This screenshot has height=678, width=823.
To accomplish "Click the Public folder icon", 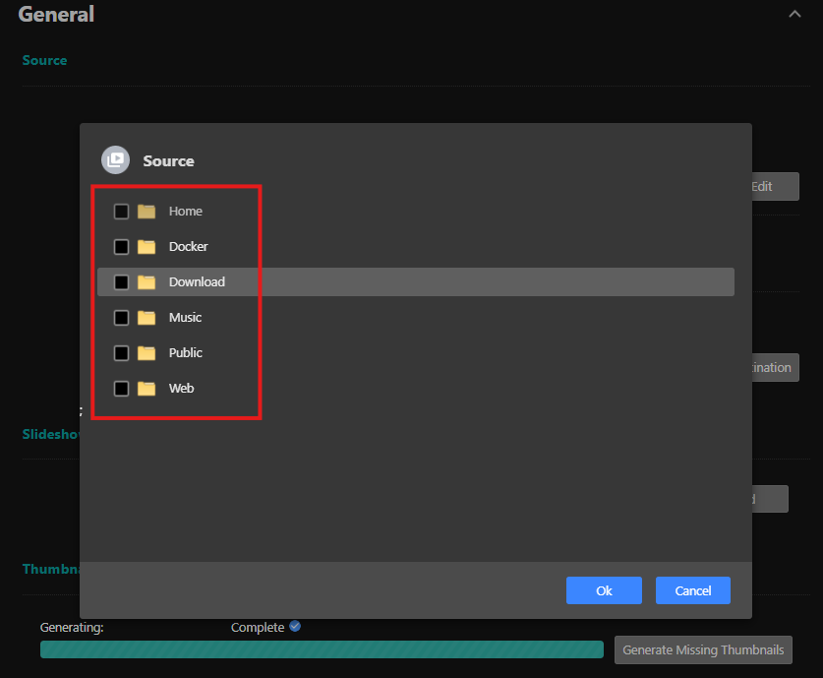I will (147, 353).
